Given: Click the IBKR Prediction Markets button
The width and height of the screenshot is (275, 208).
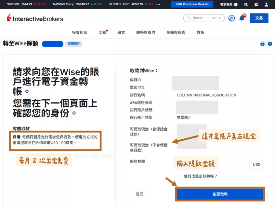Looking at the screenshot, I should (192, 4).
